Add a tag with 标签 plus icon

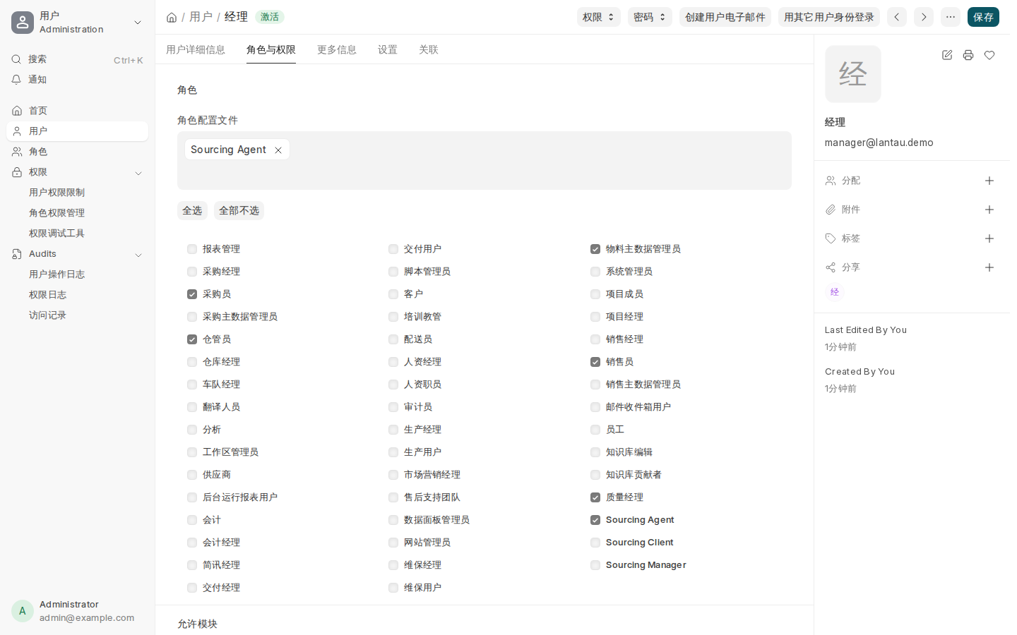989,238
